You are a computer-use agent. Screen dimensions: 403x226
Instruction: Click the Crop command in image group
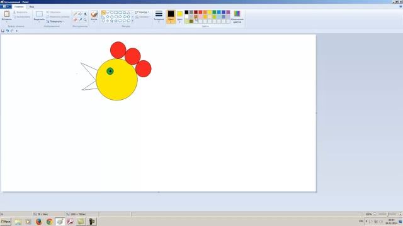54,12
